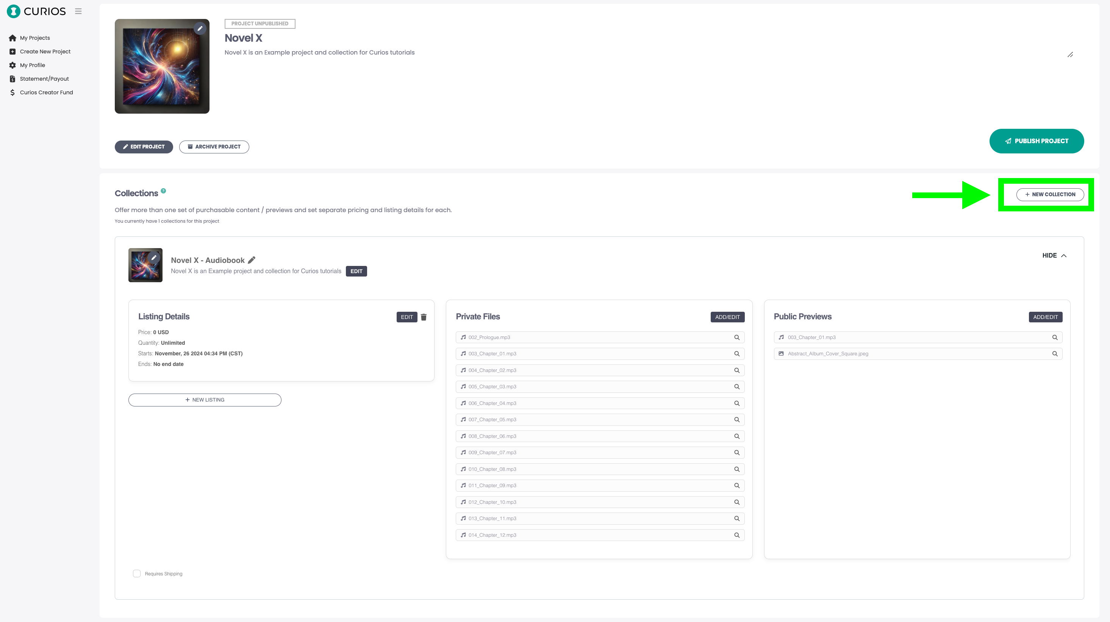
Task: Select 008_Chapter_06.mp3 file name
Action: 492,436
